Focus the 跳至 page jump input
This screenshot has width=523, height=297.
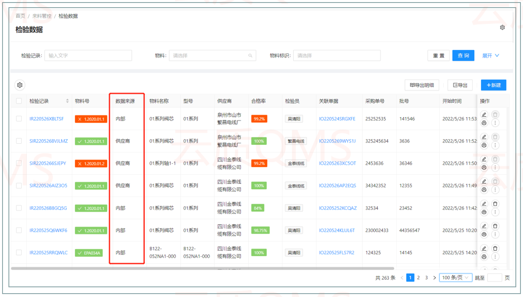pyautogui.click(x=495, y=278)
